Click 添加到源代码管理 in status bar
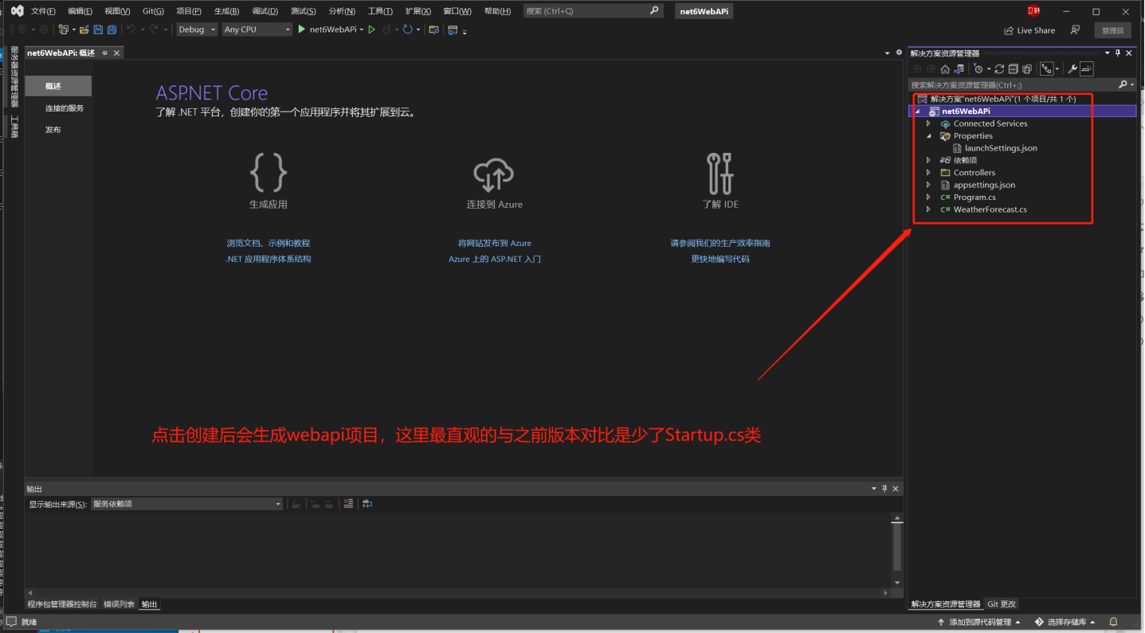 coord(978,622)
